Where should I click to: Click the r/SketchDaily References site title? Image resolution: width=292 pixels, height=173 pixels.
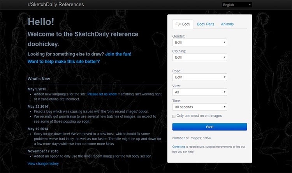pyautogui.click(x=56, y=4)
